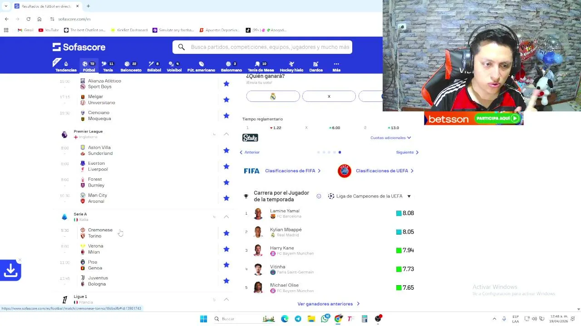Open the Gmail bookmark

(25, 30)
